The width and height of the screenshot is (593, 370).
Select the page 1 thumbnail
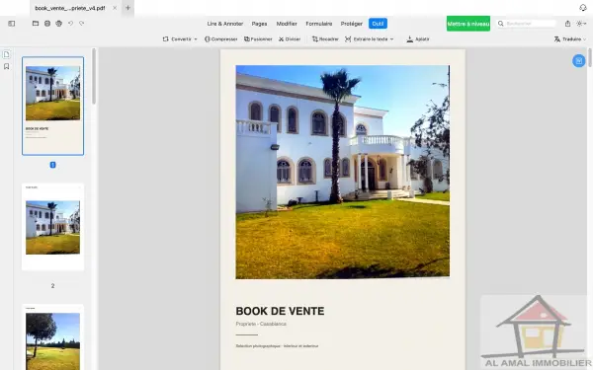point(53,106)
